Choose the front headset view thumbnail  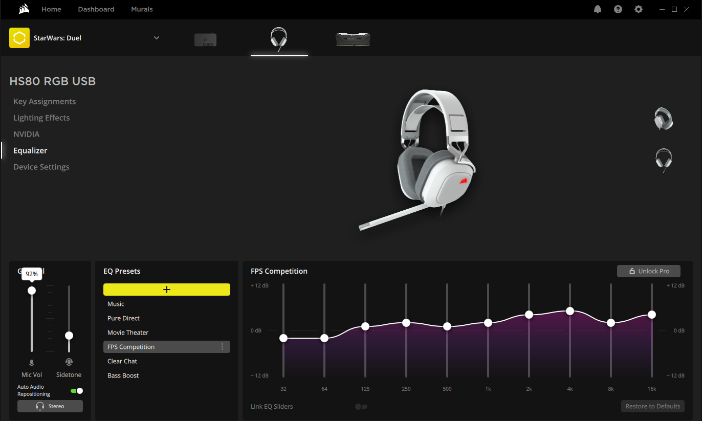click(664, 160)
